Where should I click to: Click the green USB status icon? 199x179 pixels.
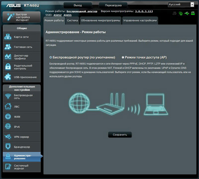(x=187, y=13)
